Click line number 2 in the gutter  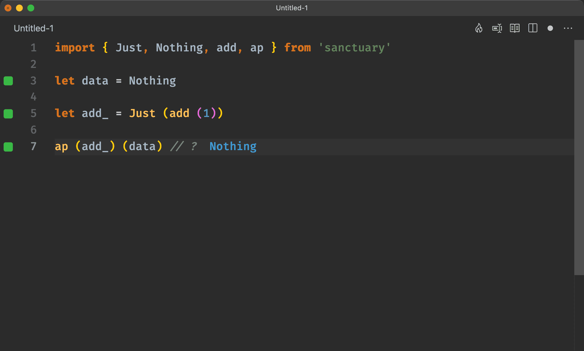tap(34, 64)
